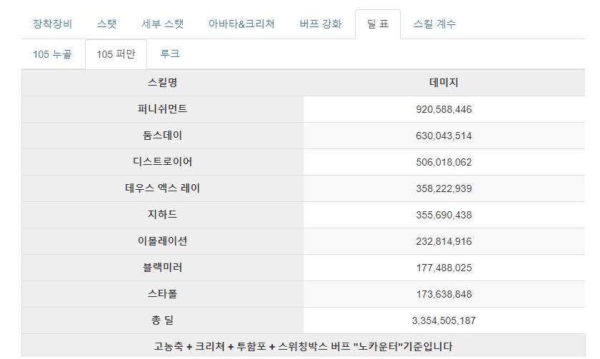Select the 이몰레이션 skill name
This screenshot has height=359, width=600.
tap(163, 241)
